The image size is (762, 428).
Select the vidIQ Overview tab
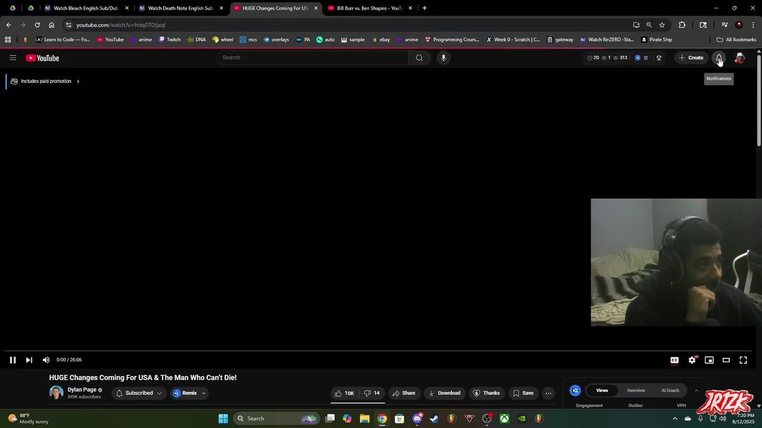pyautogui.click(x=636, y=391)
